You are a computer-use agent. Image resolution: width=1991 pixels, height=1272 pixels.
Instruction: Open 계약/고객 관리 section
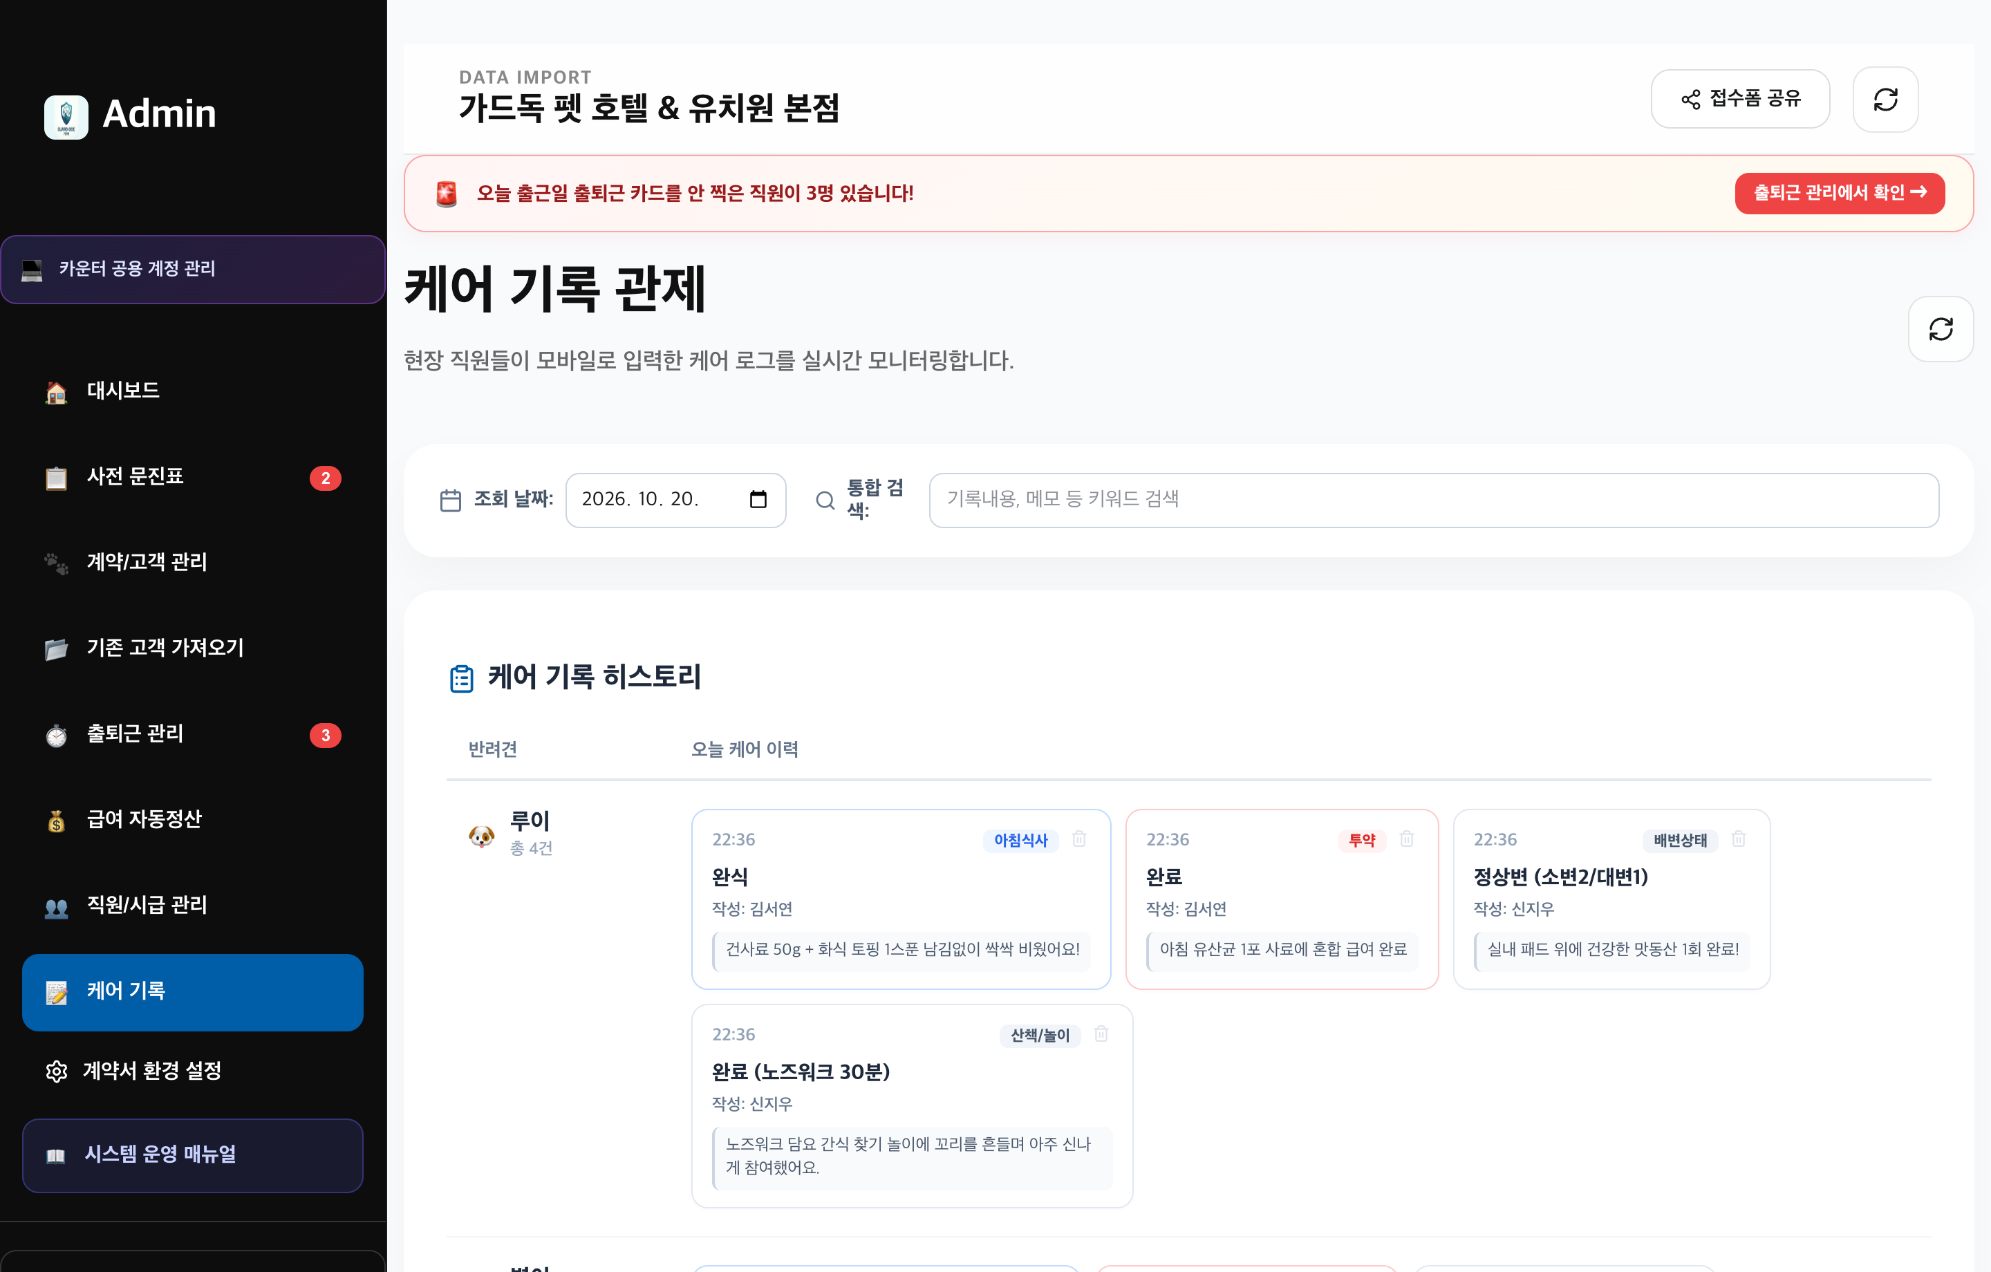pos(193,563)
